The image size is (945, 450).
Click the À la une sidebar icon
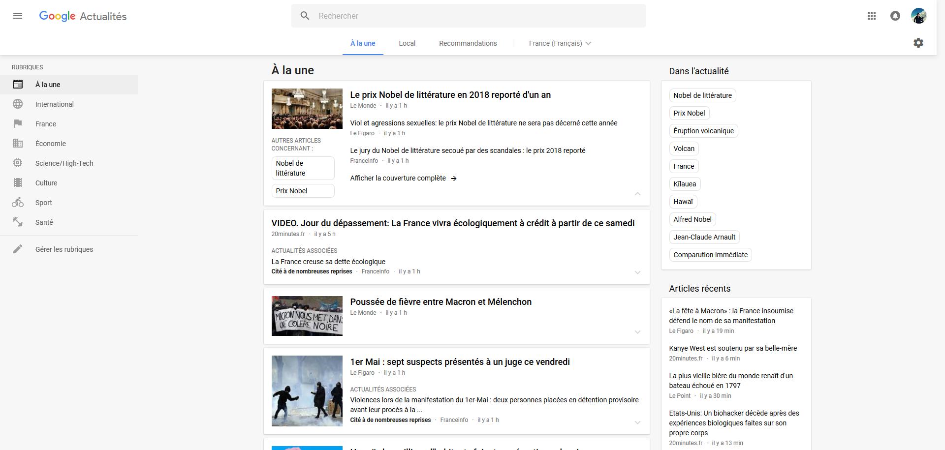tap(18, 85)
